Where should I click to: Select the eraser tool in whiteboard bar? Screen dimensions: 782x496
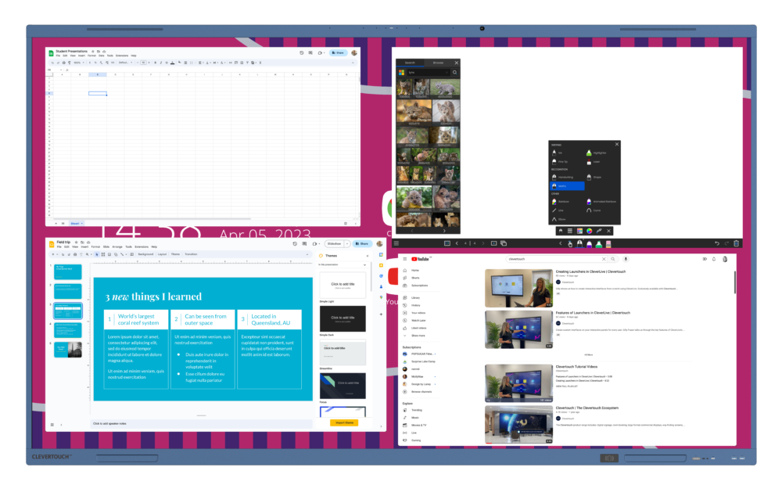pyautogui.click(x=608, y=243)
